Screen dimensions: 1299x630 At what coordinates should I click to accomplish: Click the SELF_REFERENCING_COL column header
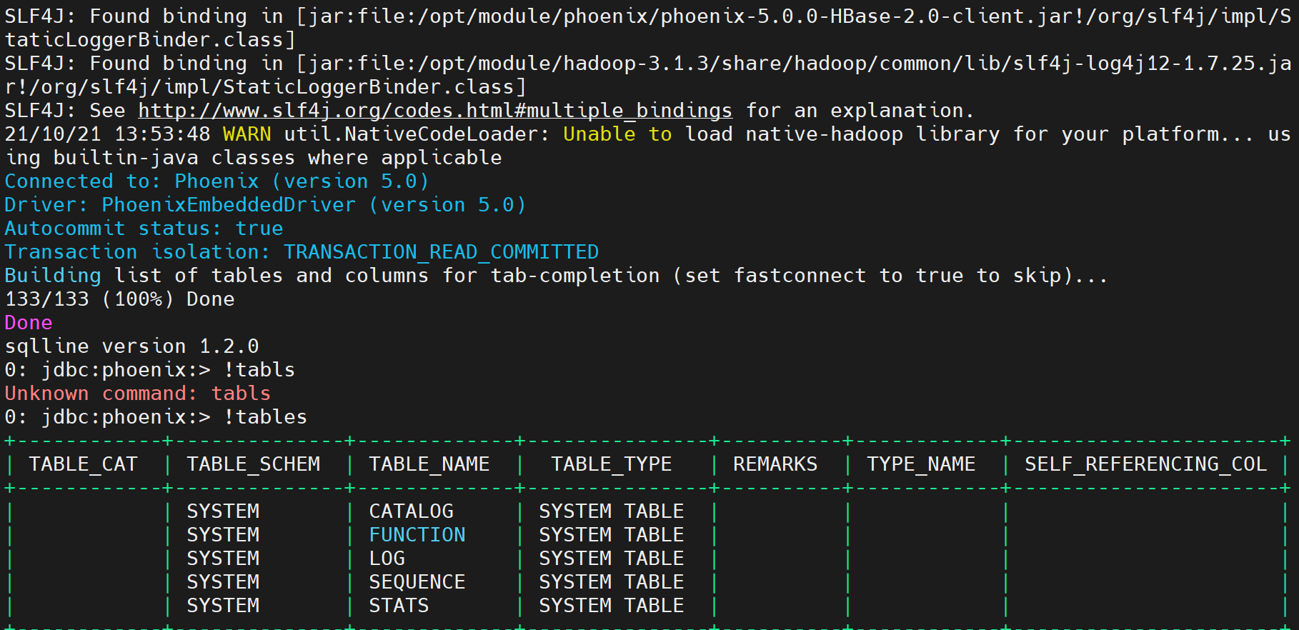(1145, 464)
